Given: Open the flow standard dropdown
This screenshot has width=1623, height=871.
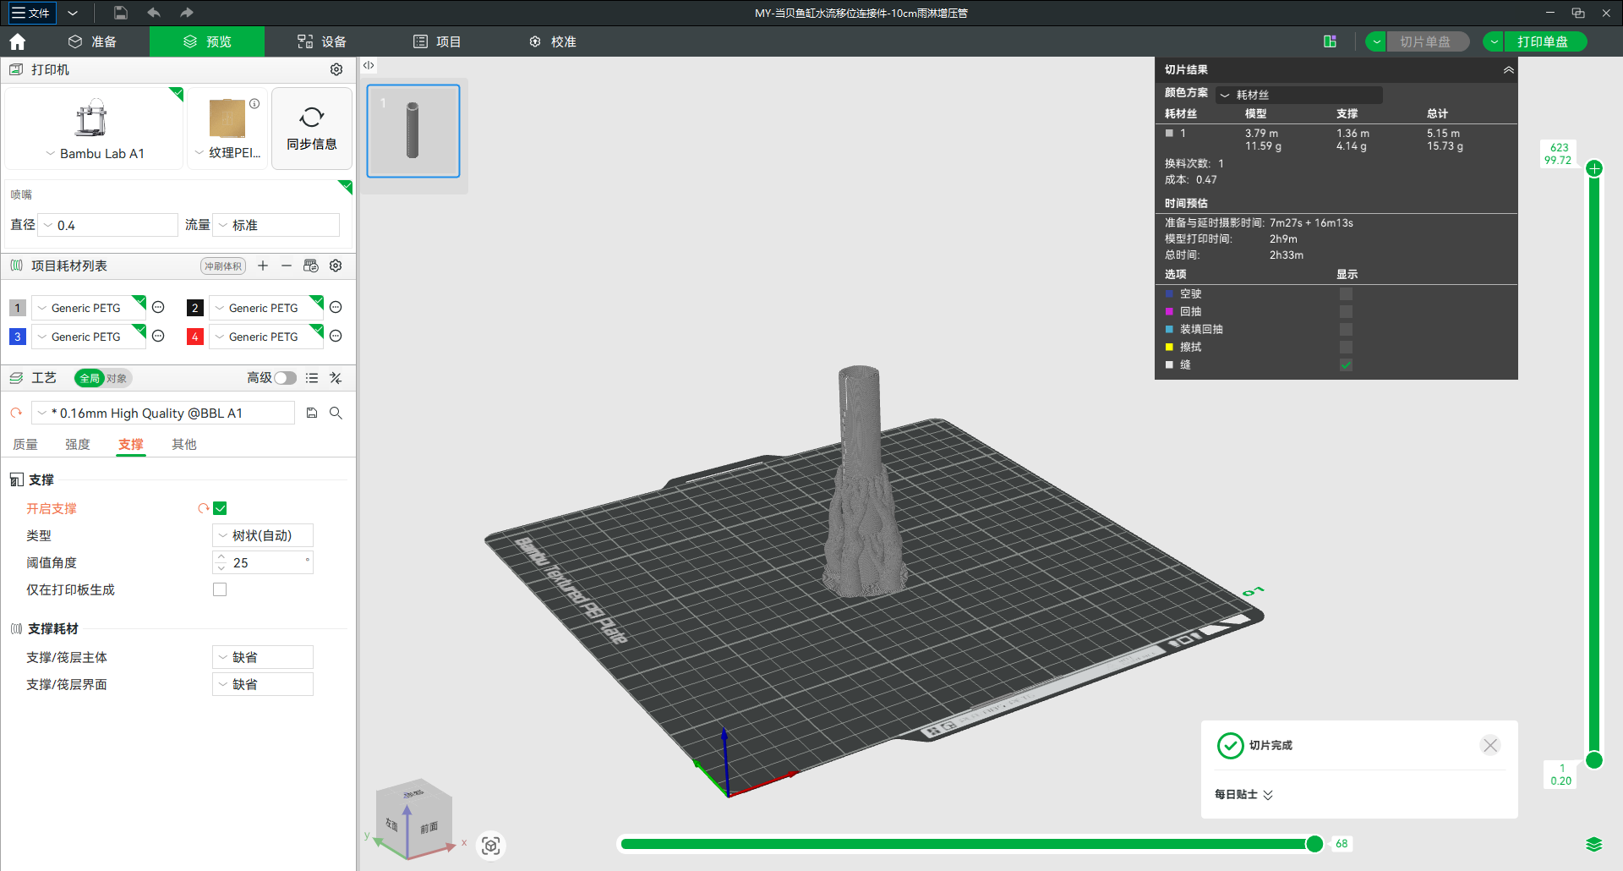Looking at the screenshot, I should [276, 225].
